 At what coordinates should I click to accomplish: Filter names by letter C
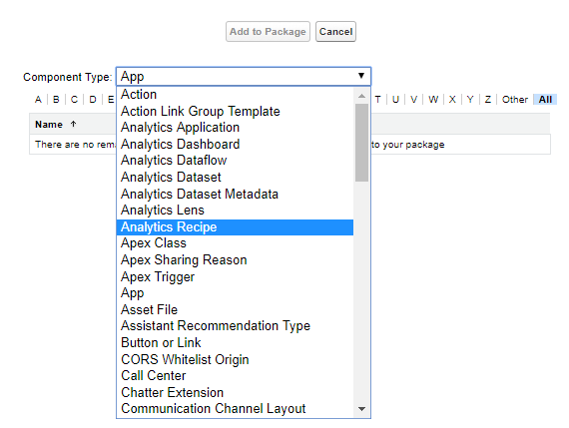74,100
